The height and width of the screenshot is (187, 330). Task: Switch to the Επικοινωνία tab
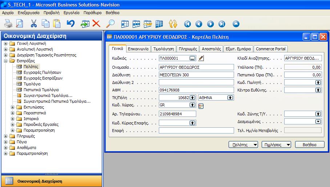click(138, 49)
